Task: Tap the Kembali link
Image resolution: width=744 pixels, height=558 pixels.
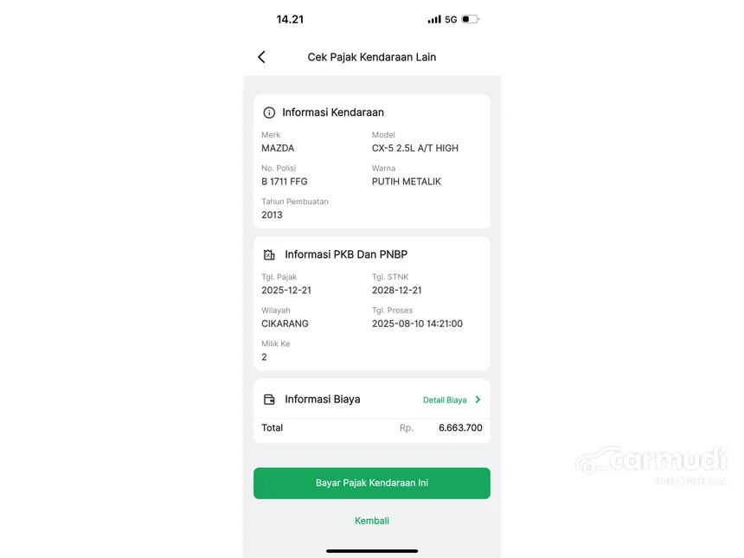Action: pos(372,521)
